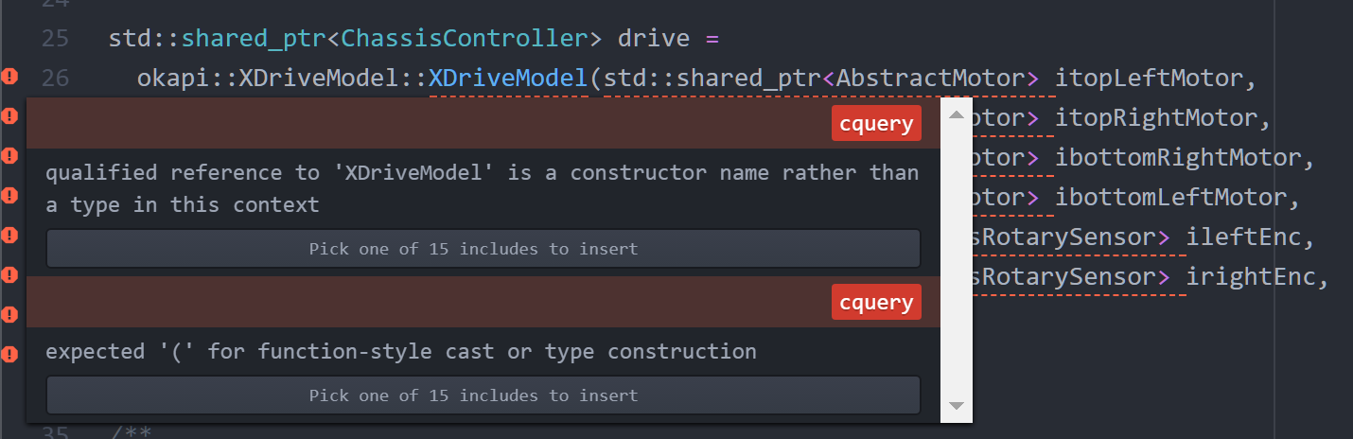Click the white scrollbar track in diagnostics popup
The width and height of the screenshot is (1353, 439).
point(956,260)
